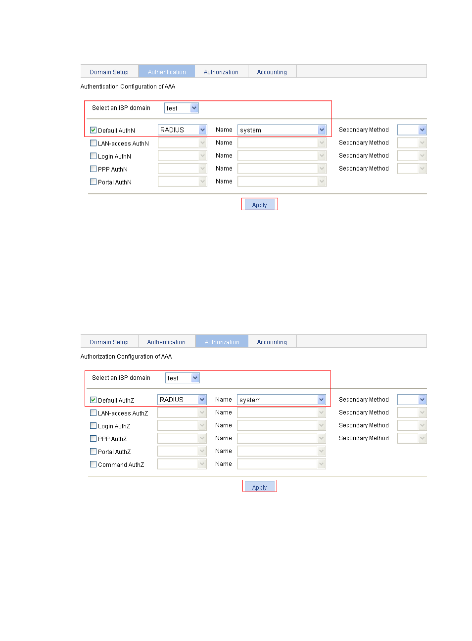Enable the Login AuthN checkbox

pyautogui.click(x=93, y=156)
